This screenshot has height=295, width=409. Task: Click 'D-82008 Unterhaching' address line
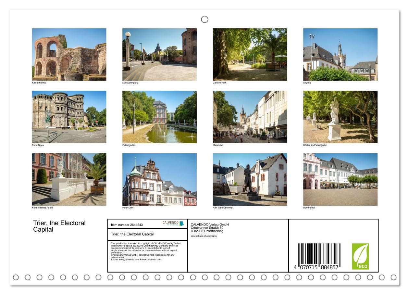coord(207,231)
